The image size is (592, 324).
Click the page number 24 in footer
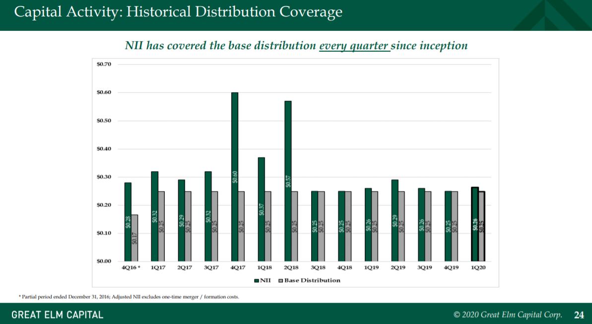pos(579,315)
